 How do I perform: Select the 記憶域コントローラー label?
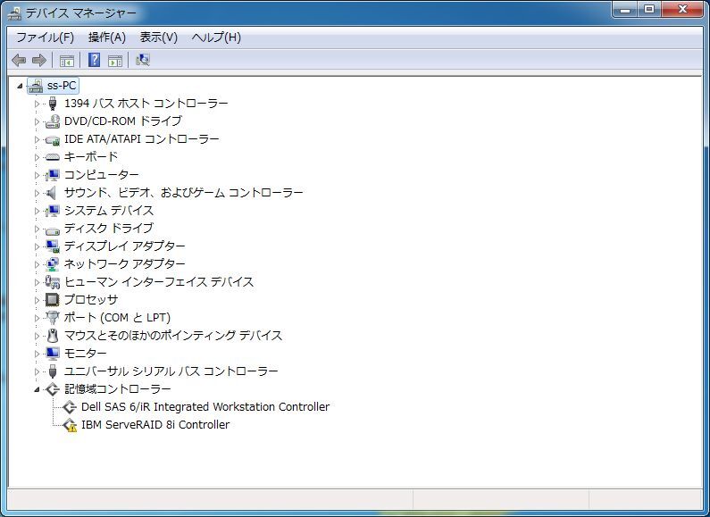click(x=117, y=389)
